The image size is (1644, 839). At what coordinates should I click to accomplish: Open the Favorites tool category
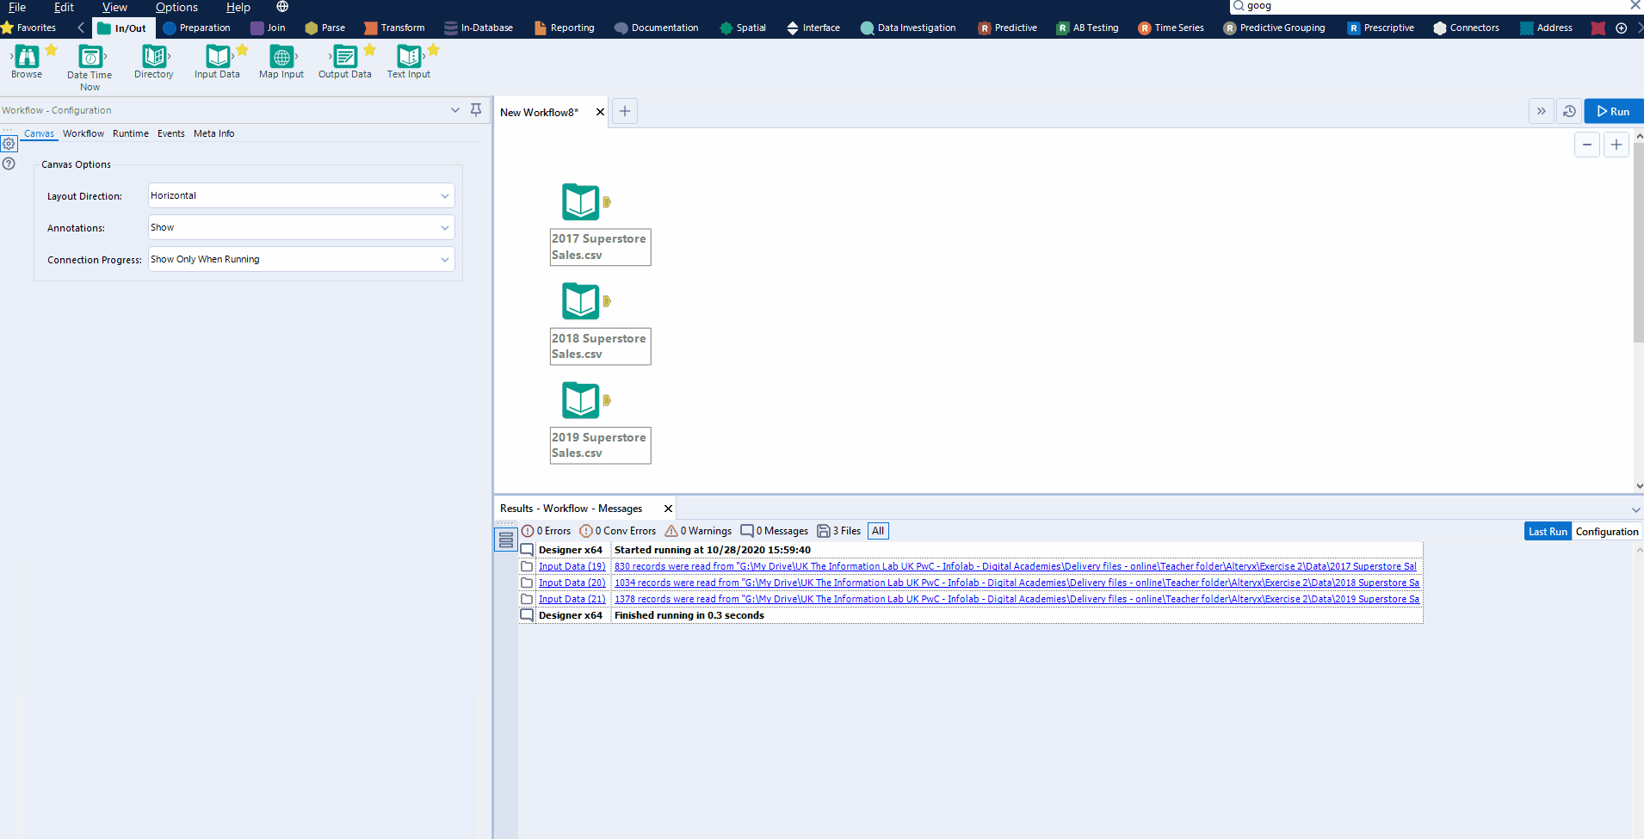(x=28, y=28)
